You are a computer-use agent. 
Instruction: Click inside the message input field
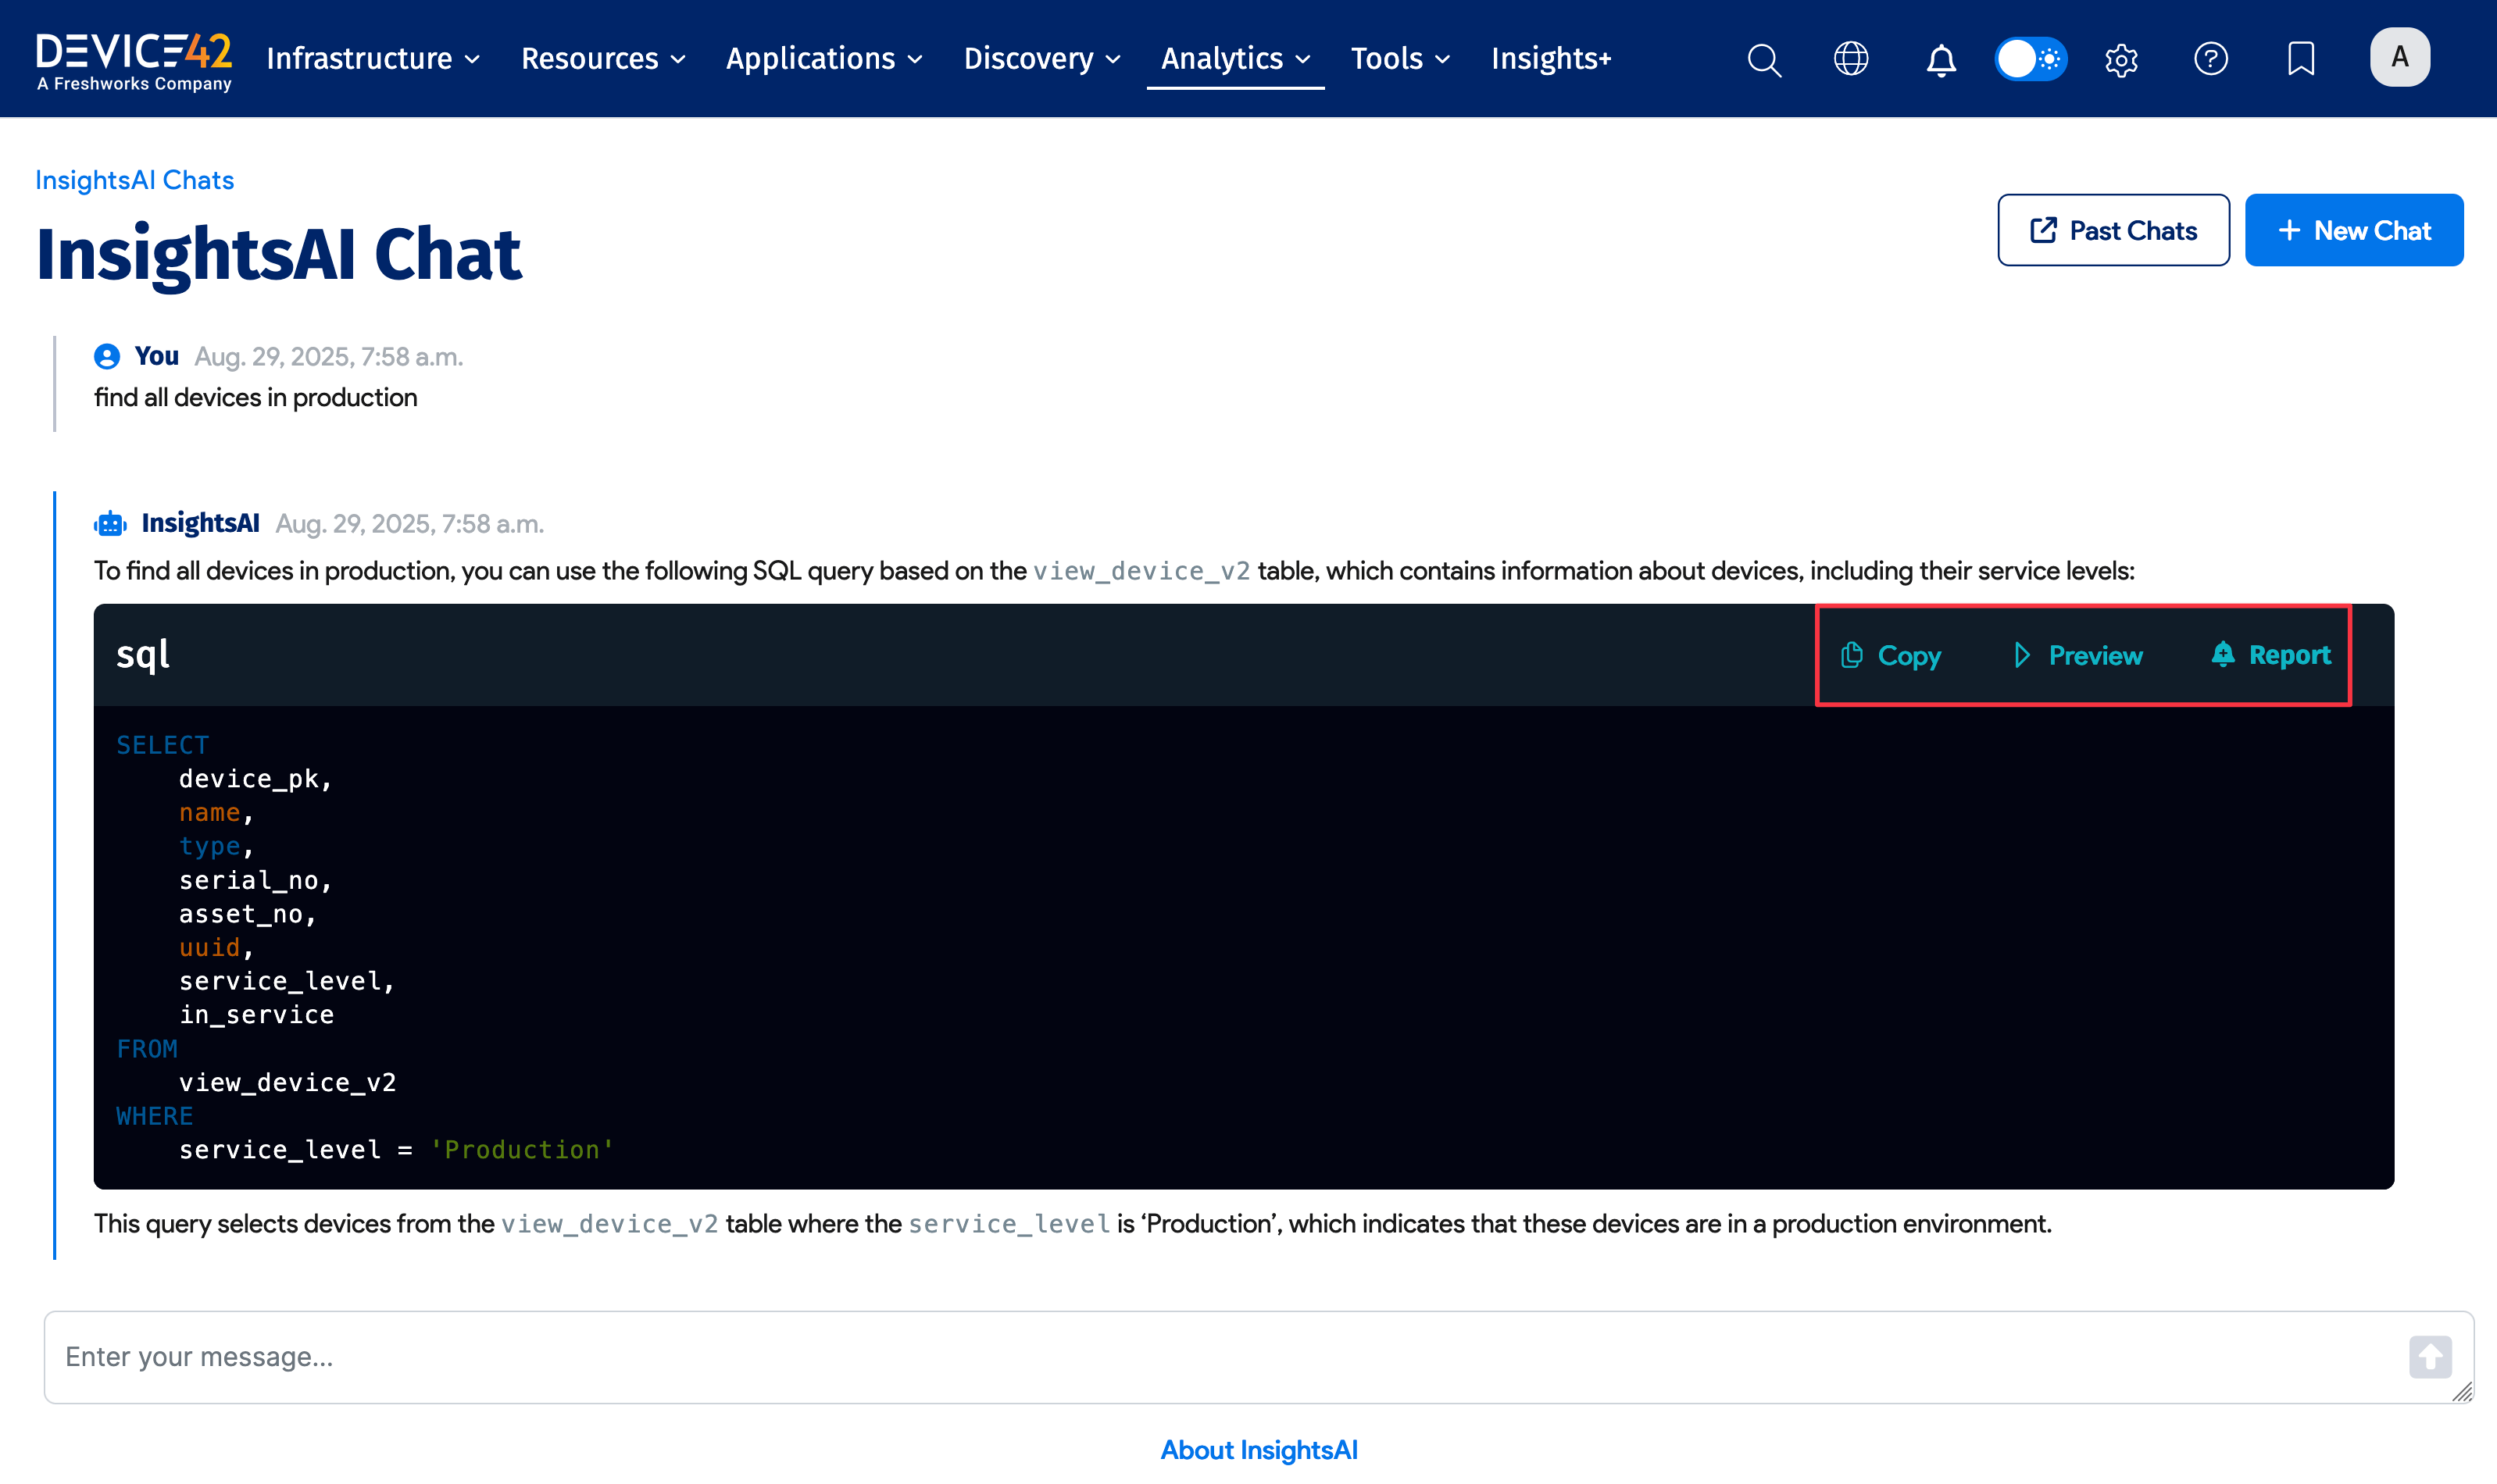coord(1000,1357)
